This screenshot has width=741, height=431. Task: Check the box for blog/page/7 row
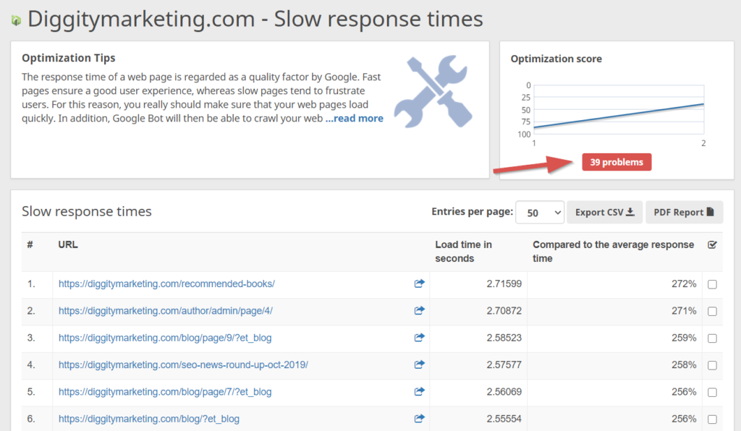click(x=712, y=392)
